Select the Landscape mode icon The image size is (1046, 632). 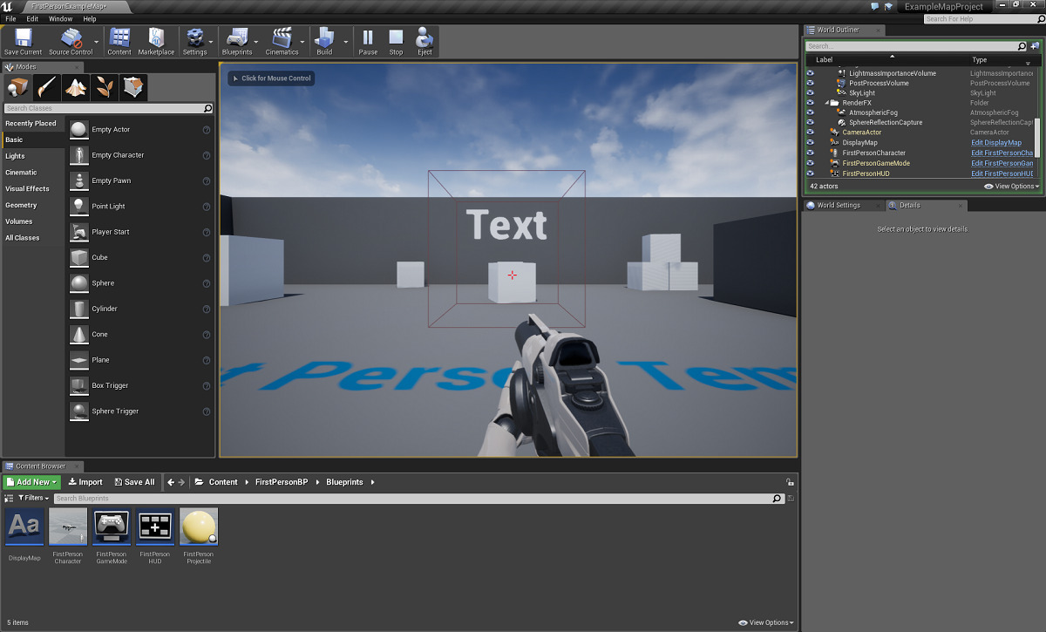tap(76, 87)
